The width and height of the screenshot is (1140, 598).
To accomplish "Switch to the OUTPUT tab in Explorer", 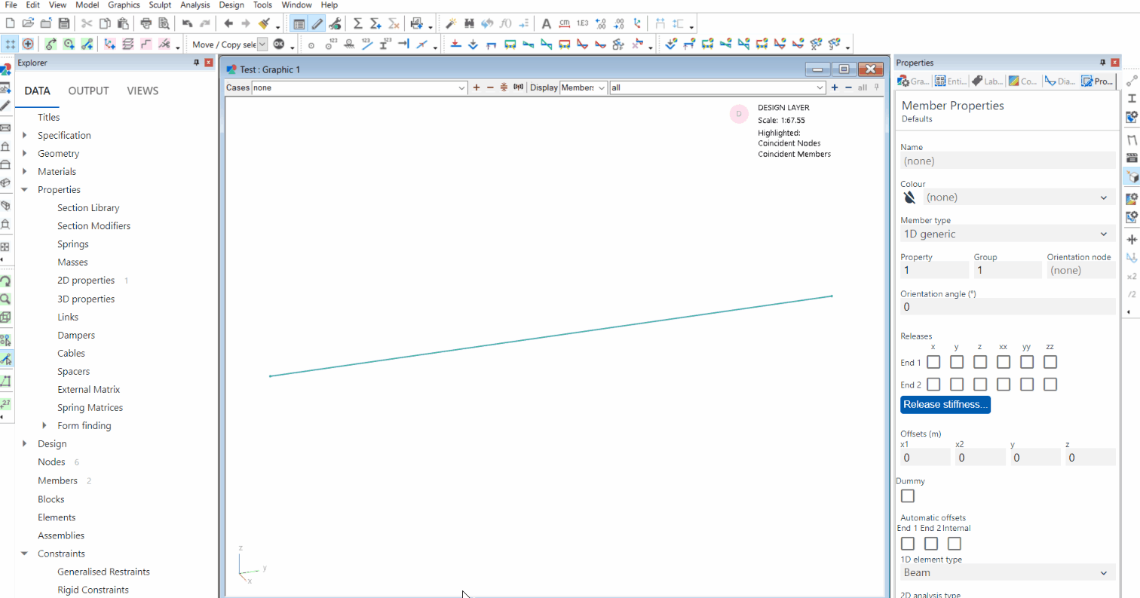I will point(88,91).
